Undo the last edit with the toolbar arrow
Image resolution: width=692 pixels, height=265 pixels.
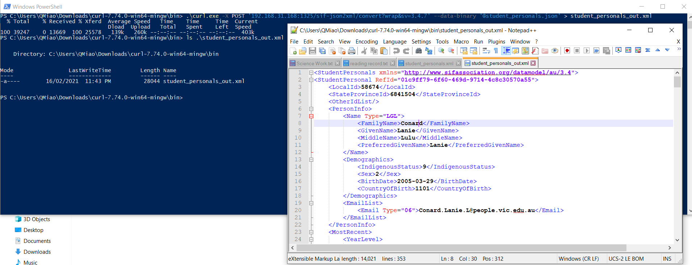tap(397, 51)
